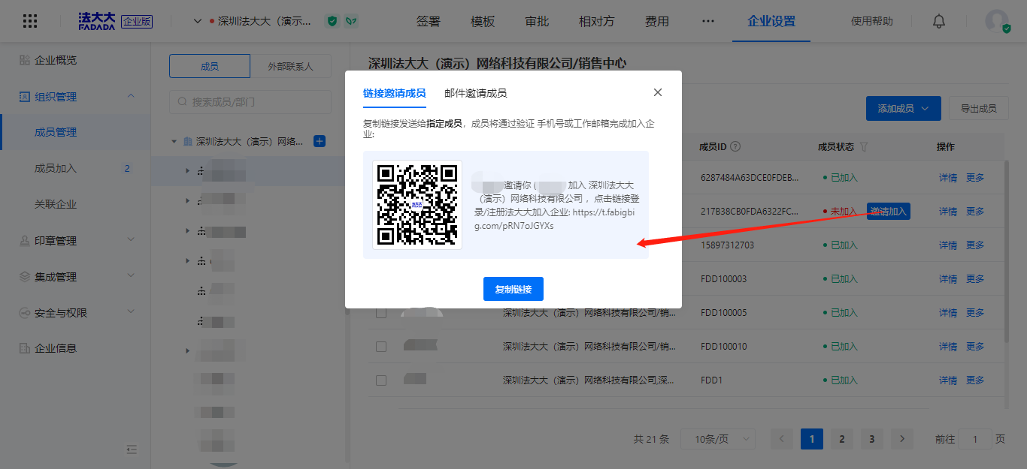Focus the 搜索成员/部门 search field
This screenshot has width=1027, height=469.
click(x=250, y=101)
